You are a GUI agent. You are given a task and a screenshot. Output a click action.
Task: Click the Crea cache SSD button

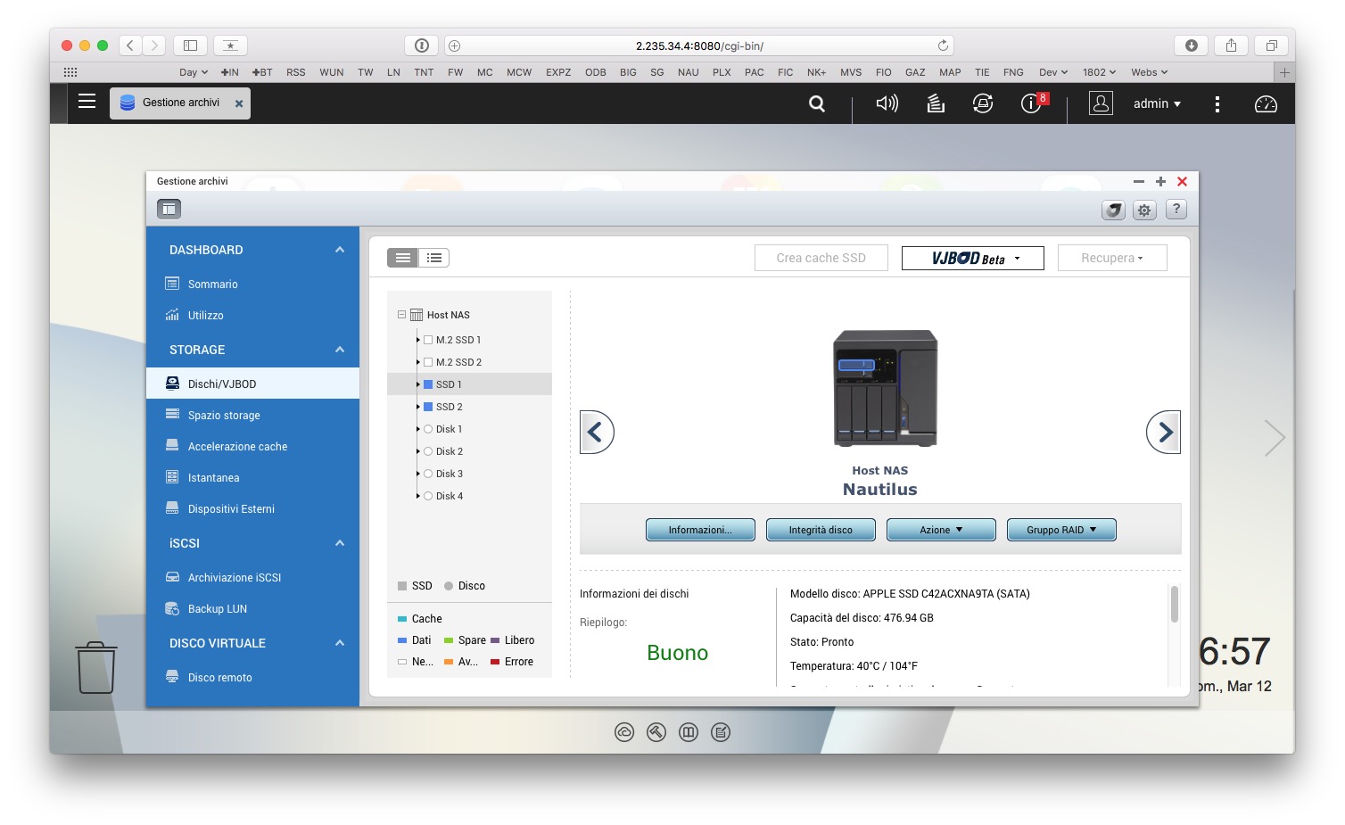click(x=821, y=258)
